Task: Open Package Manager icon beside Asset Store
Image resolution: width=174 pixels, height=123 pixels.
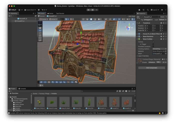Action: tap(39, 10)
